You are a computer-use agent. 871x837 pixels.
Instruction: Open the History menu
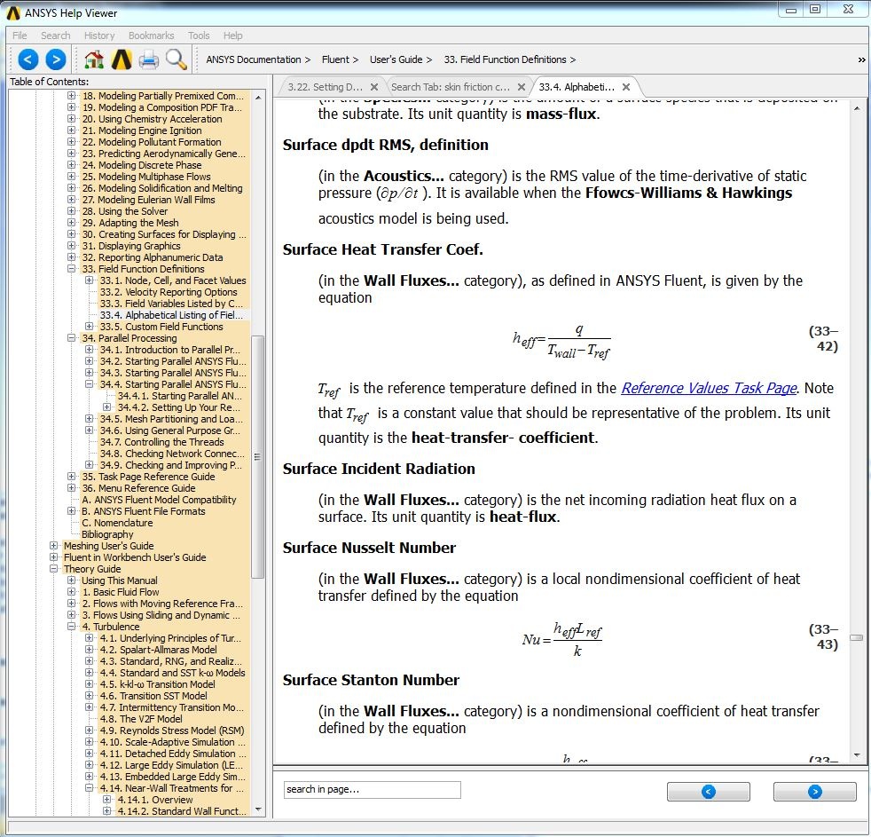99,36
